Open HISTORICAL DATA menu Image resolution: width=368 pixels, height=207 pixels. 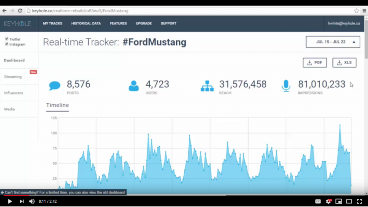[86, 23]
